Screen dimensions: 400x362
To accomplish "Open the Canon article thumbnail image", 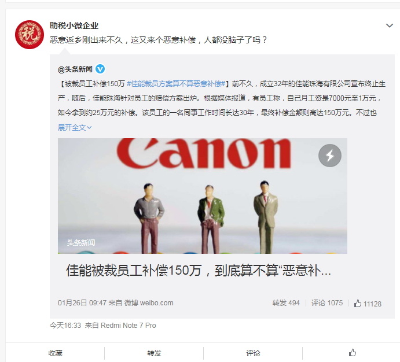I will tap(202, 196).
